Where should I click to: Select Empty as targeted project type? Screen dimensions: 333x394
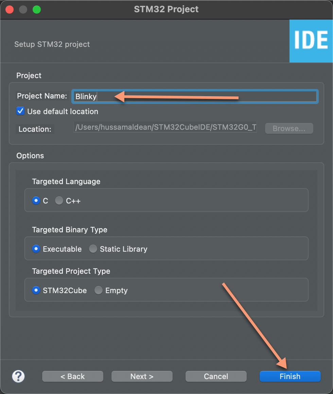[98, 290]
